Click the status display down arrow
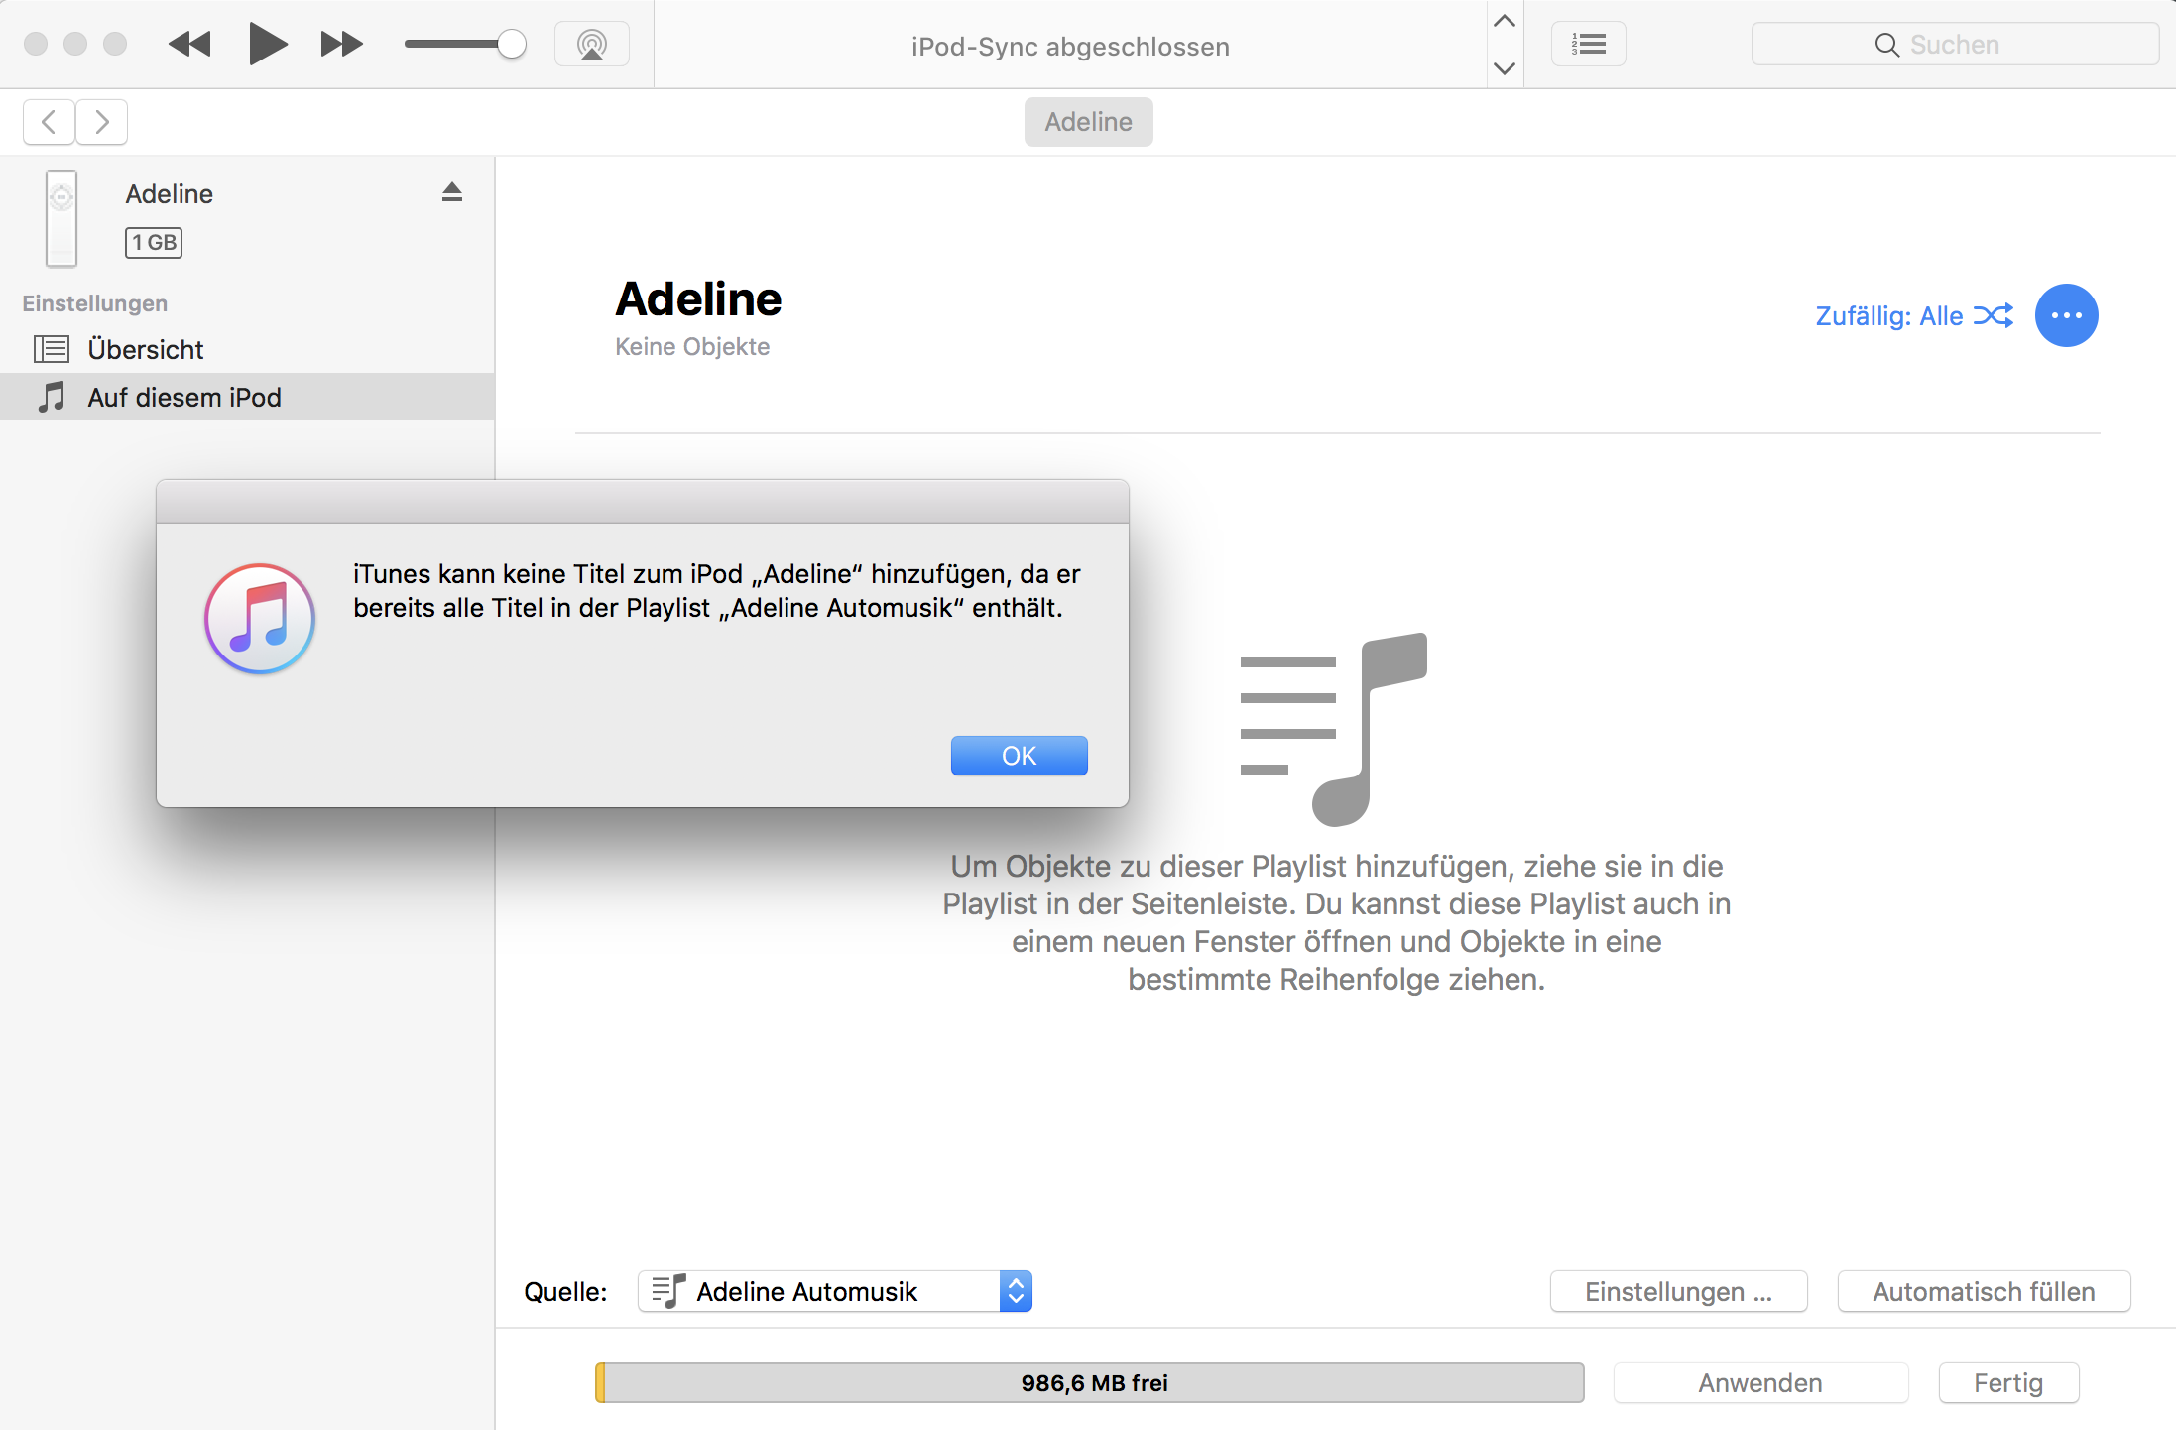The width and height of the screenshot is (2176, 1430). coord(1505,67)
